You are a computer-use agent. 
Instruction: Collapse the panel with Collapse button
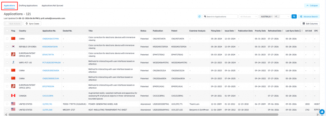pos(312,5)
